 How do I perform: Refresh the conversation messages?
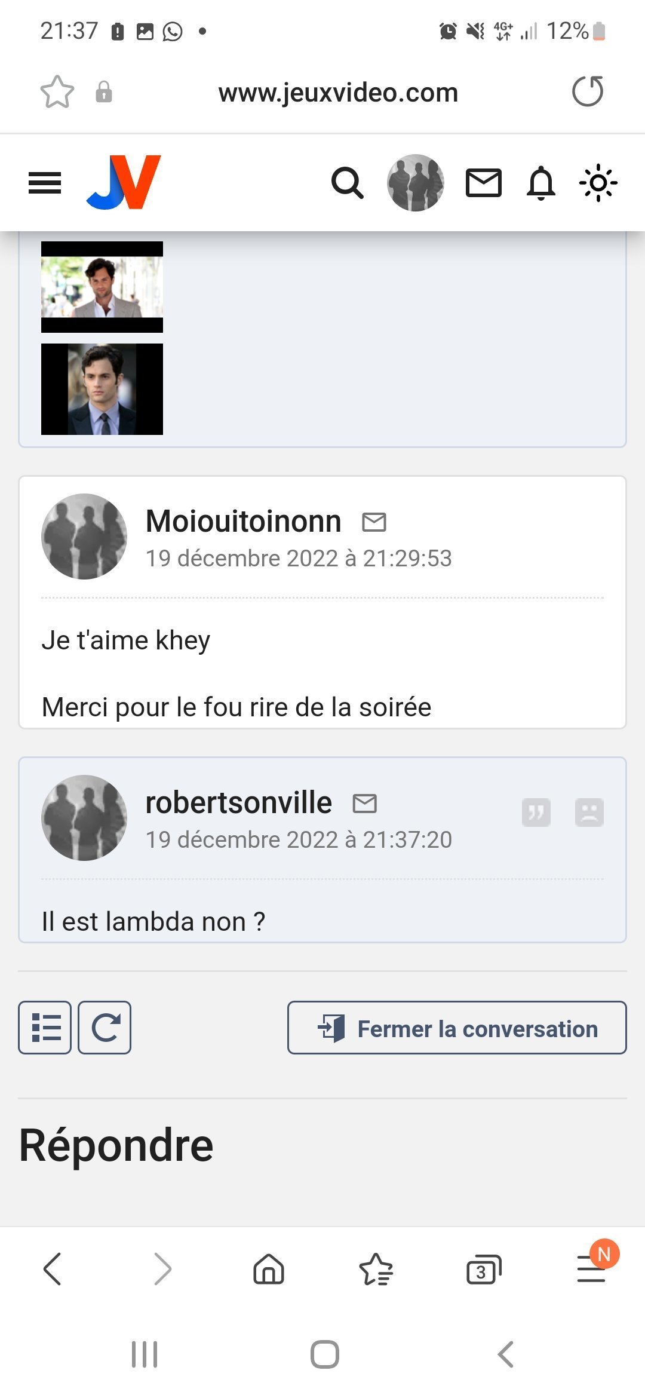coord(105,1028)
